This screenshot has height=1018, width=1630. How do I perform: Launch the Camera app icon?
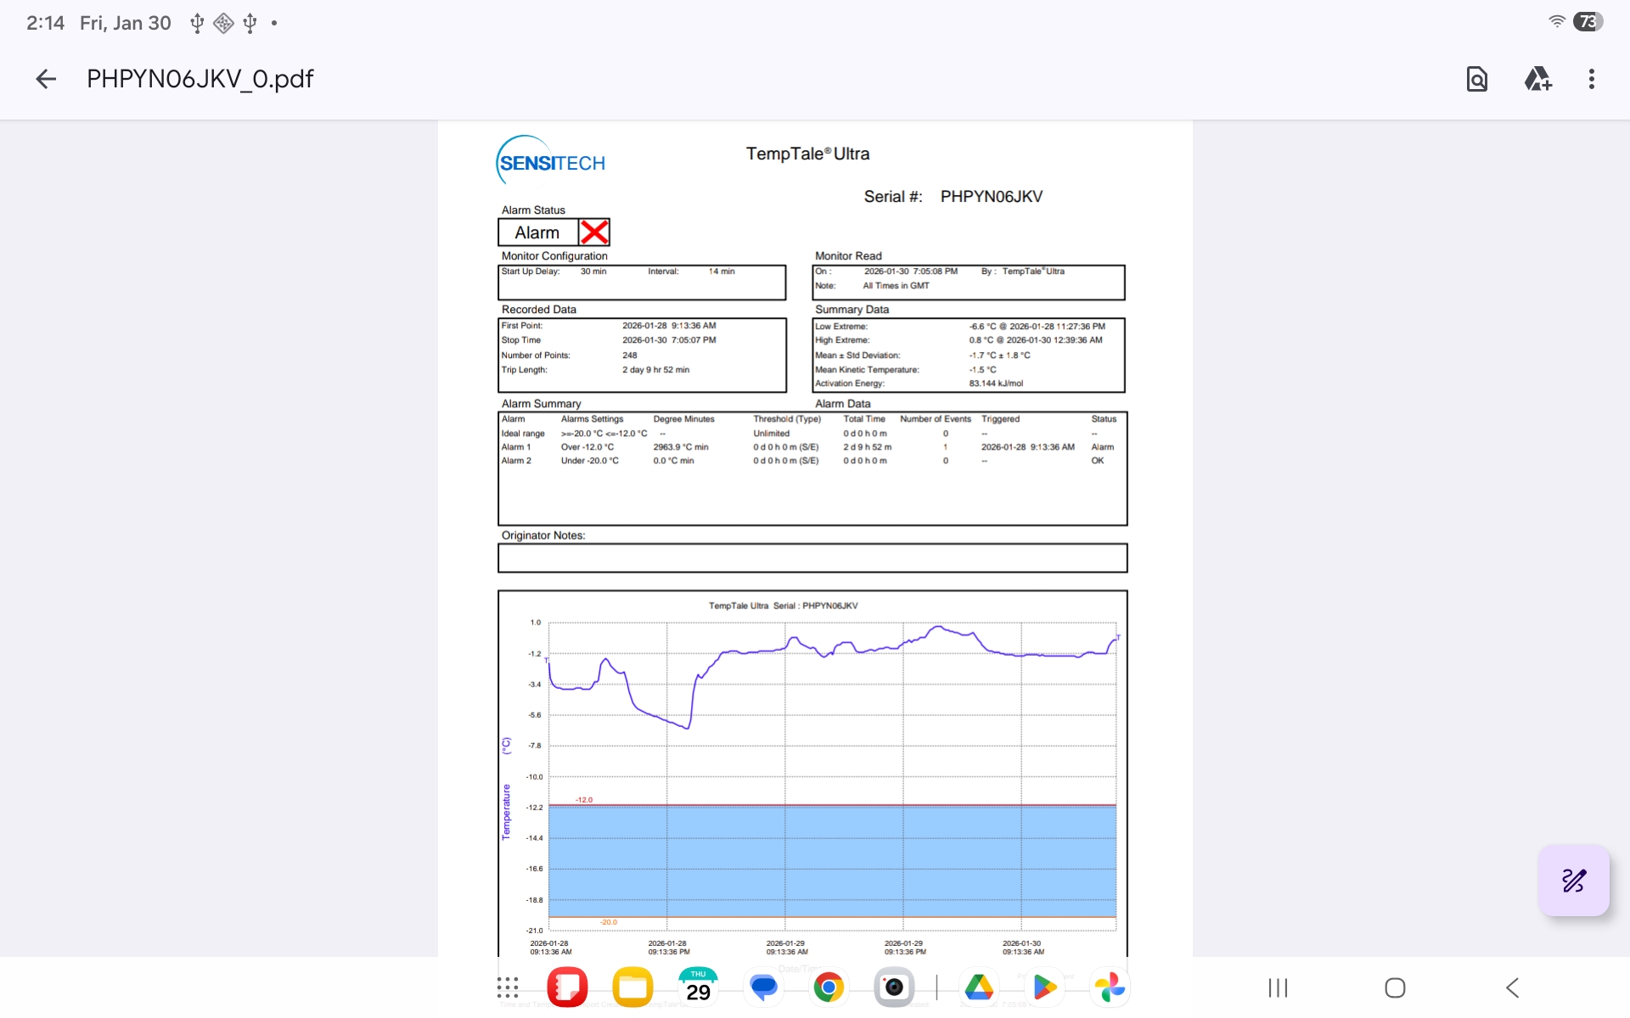(x=894, y=987)
